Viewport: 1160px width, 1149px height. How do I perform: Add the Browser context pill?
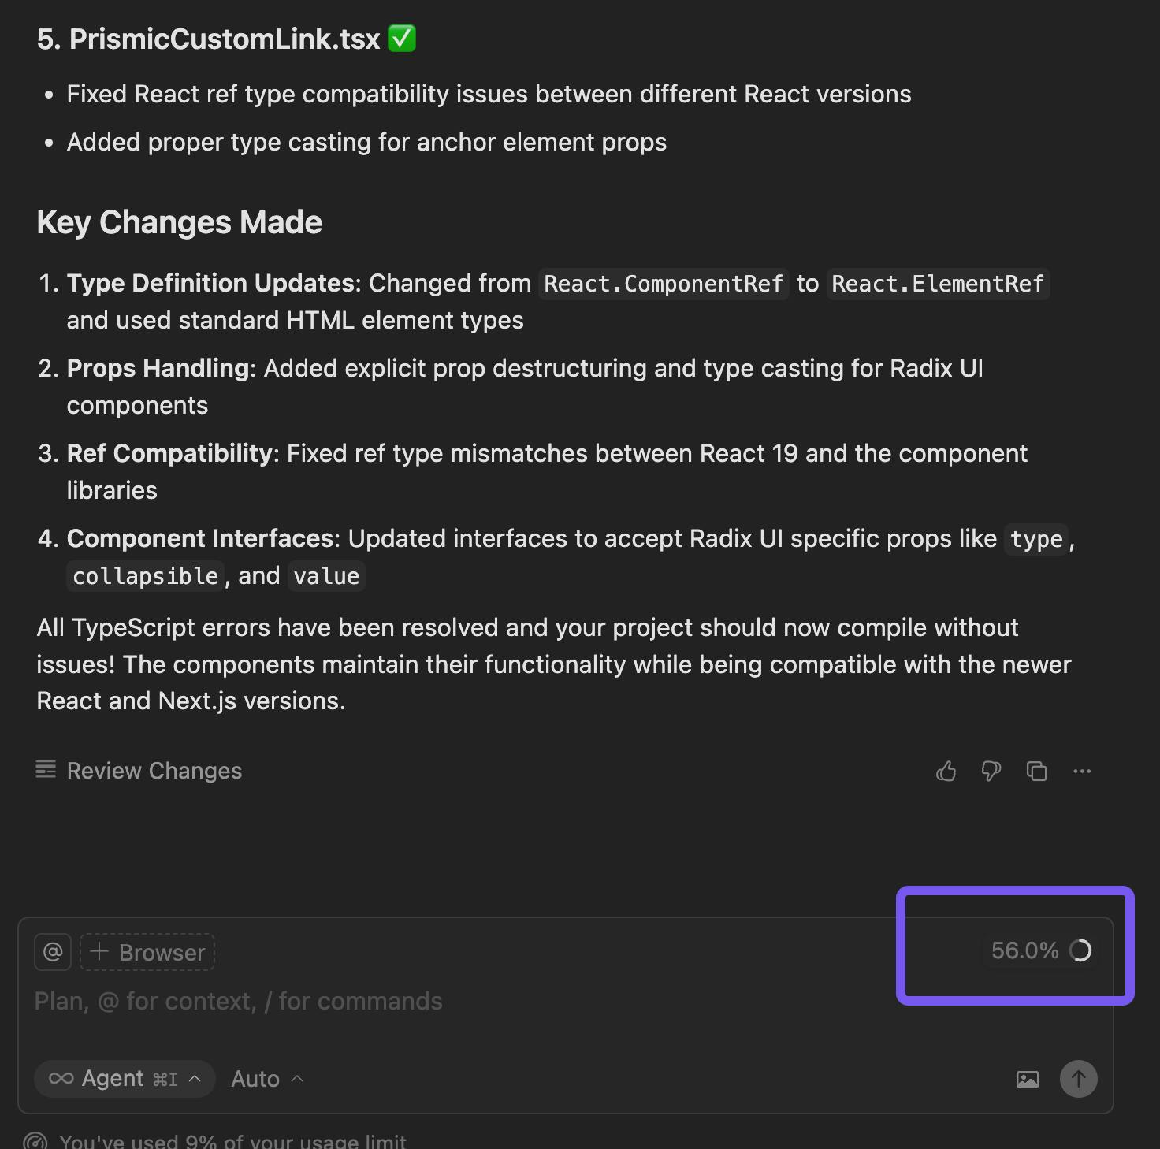point(148,952)
